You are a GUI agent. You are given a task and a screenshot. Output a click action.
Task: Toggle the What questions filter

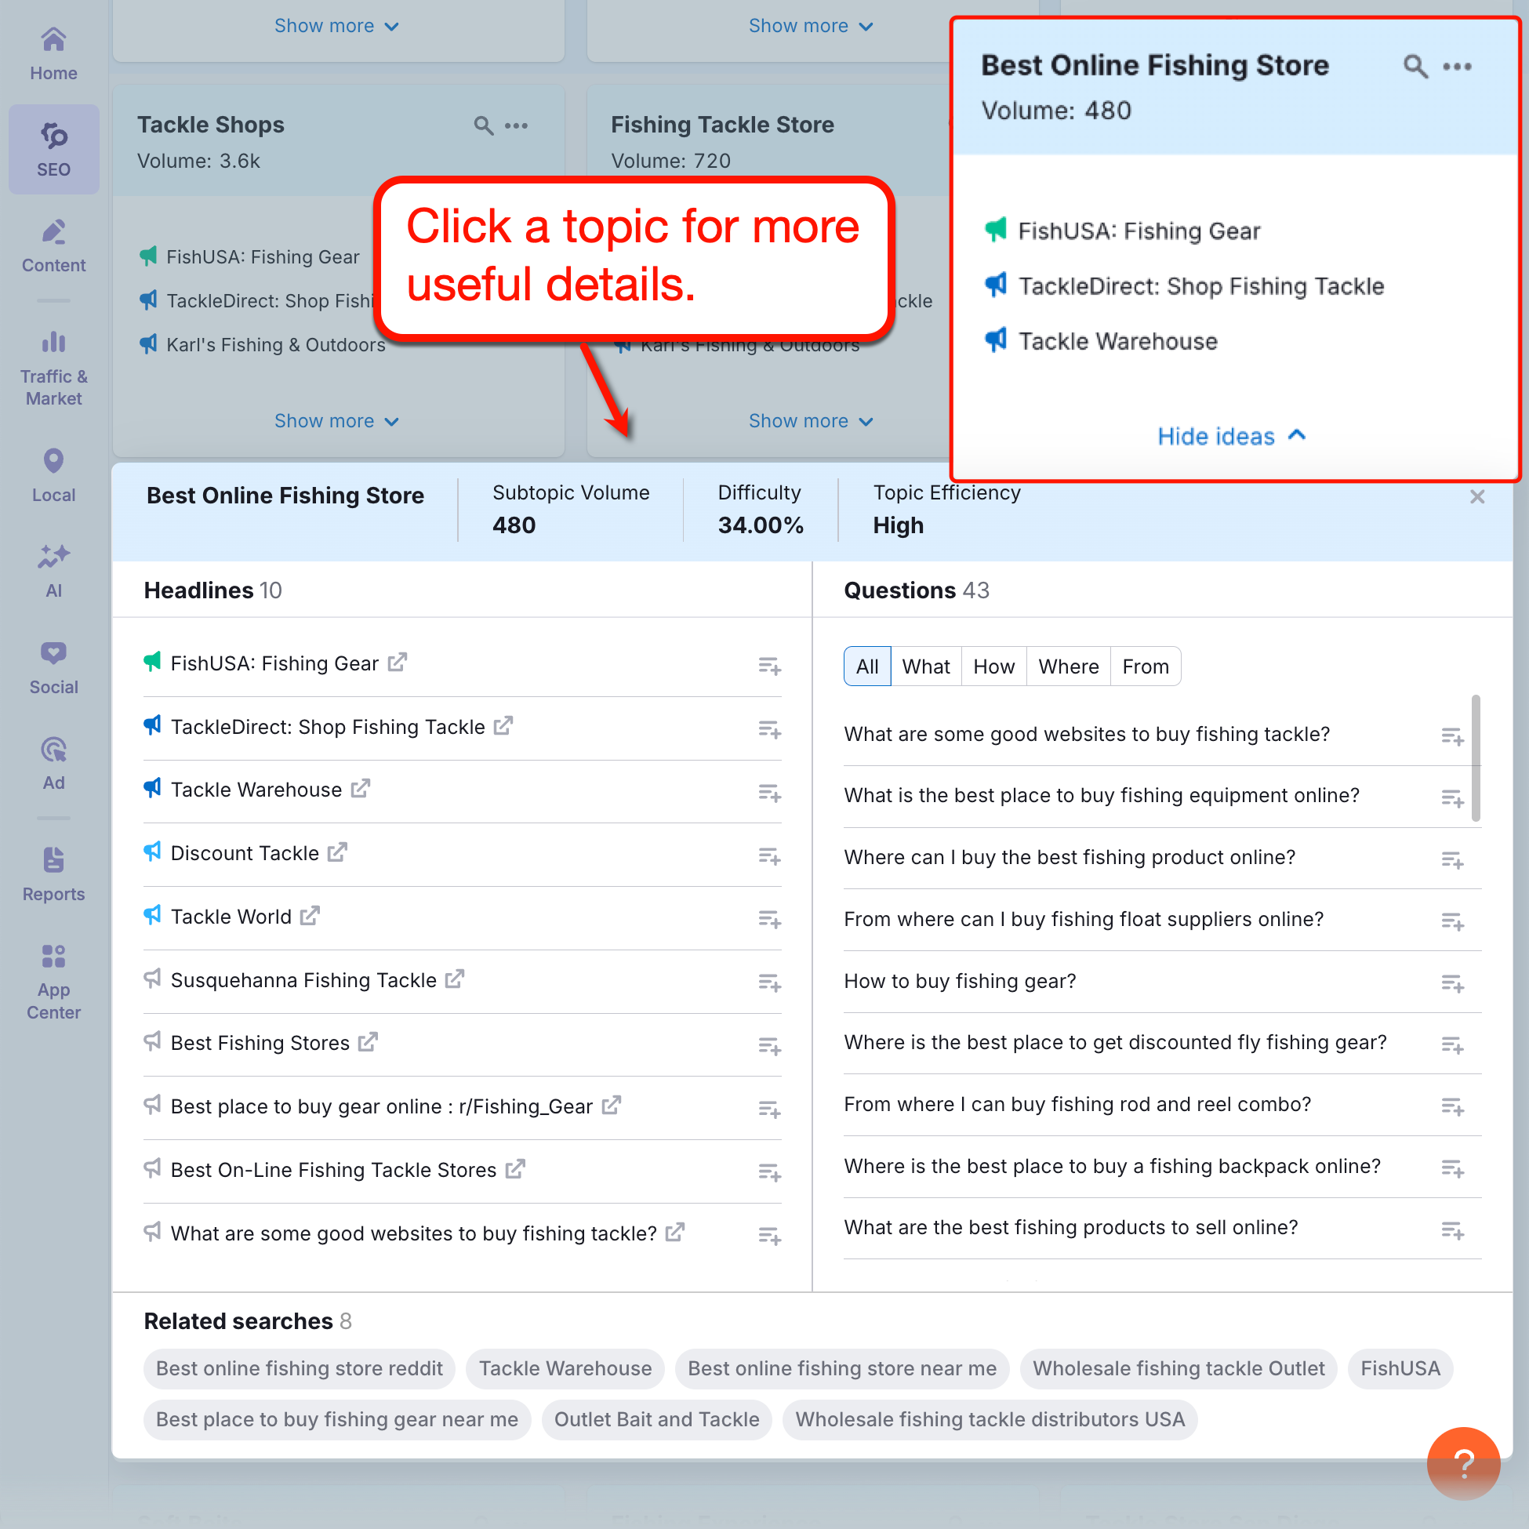[926, 666]
